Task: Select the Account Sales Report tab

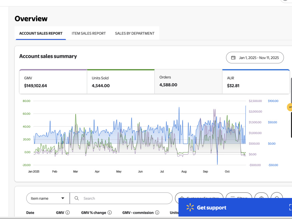Action: click(x=41, y=33)
